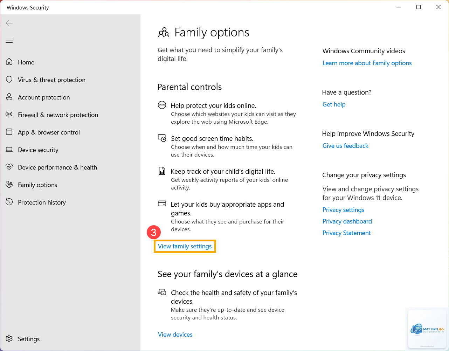Open the Privacy dashboard link
The image size is (449, 351).
[347, 221]
